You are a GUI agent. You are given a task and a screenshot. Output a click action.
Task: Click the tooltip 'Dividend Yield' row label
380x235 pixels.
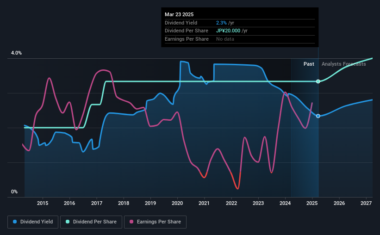[181, 23]
